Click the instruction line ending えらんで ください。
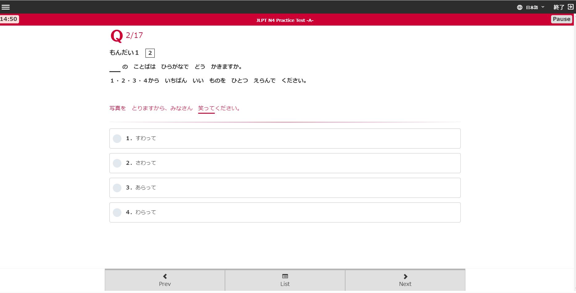The height and width of the screenshot is (293, 576). point(208,81)
